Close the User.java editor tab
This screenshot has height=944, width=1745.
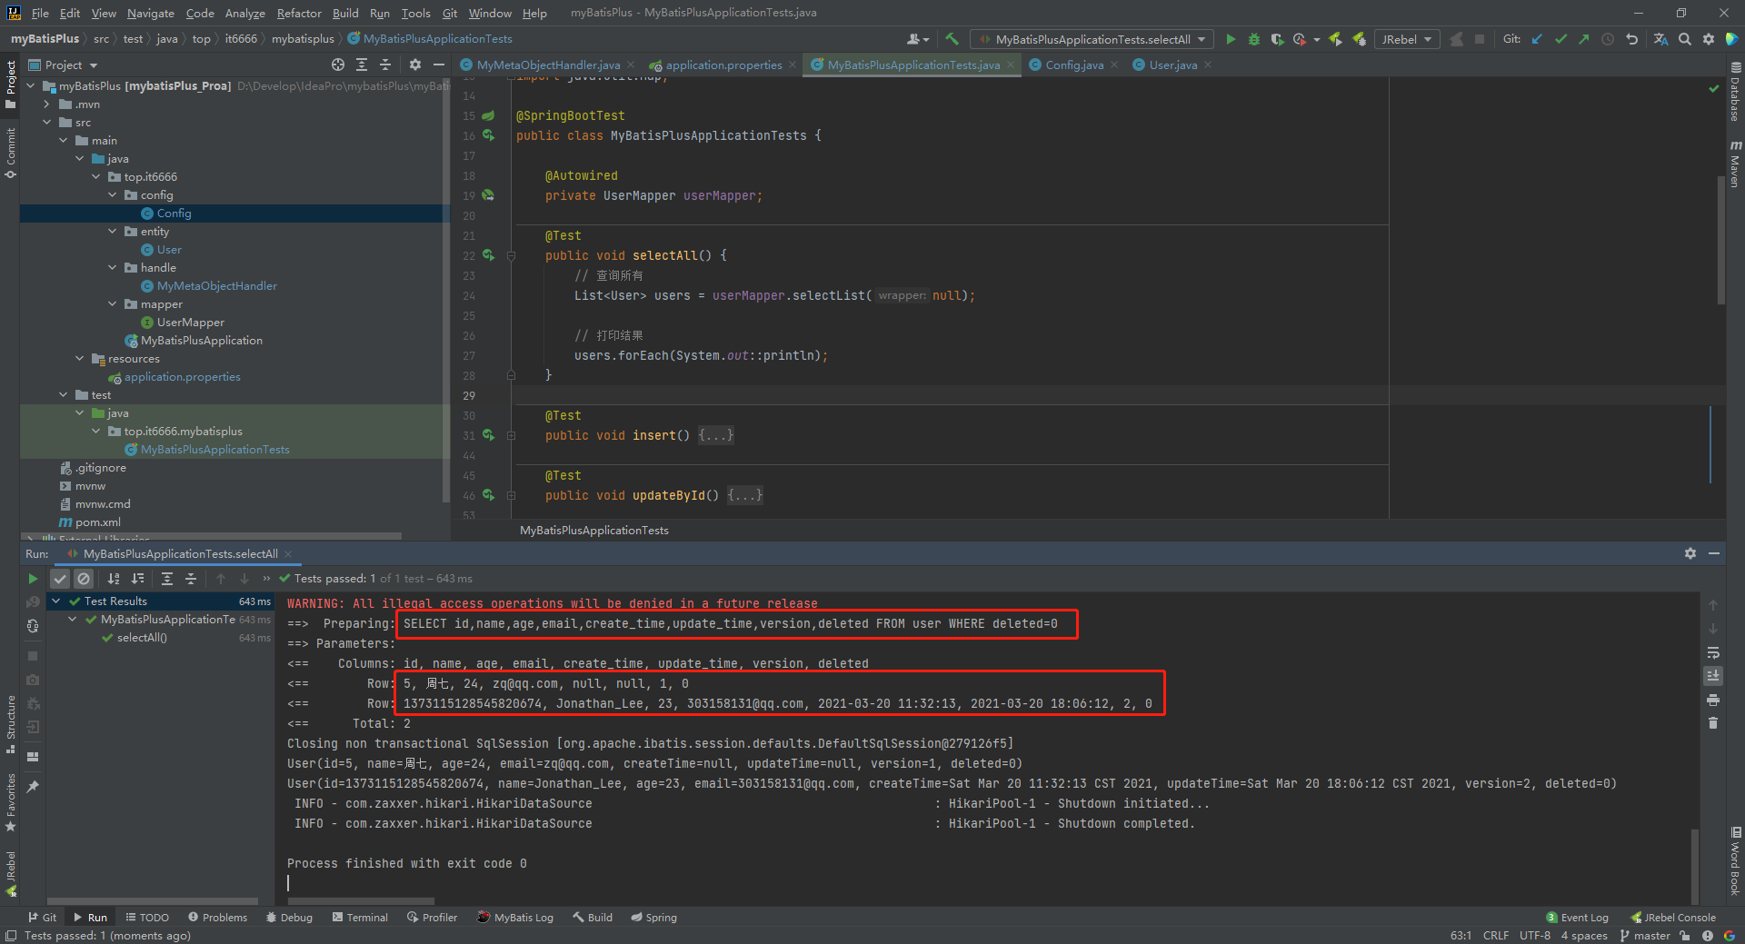click(1208, 65)
